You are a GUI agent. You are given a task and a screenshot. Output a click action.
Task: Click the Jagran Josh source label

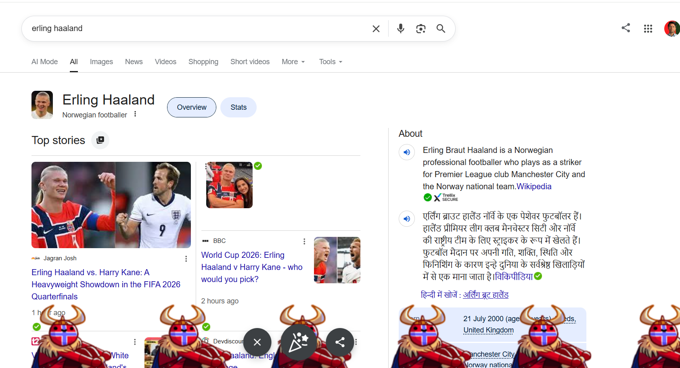60,258
